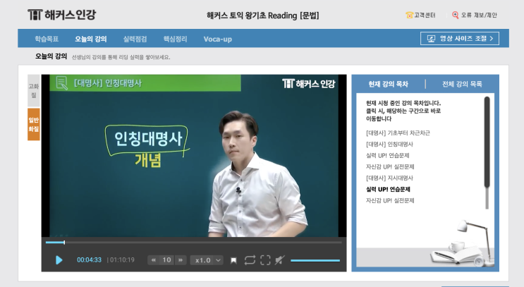
Task: Jump to [대명사] 지시대명사 section
Action: pos(390,178)
